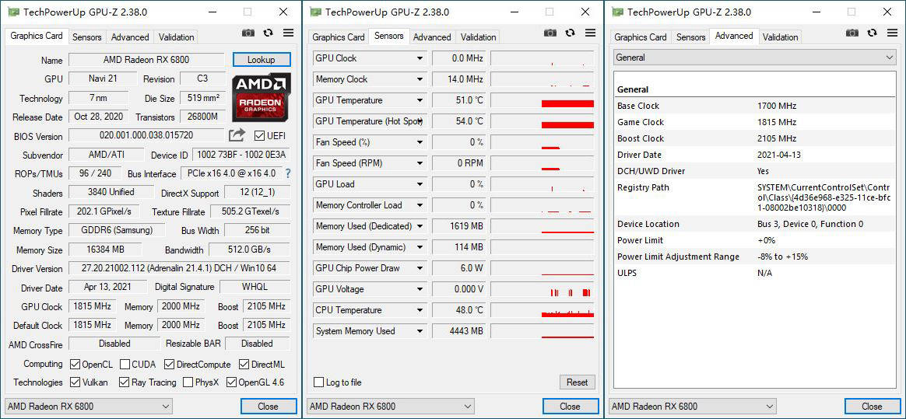Switch to Validation tab in Sensors window
906x419 pixels.
479,37
